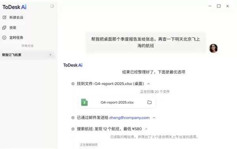Click 结果已经整理好了 reply text

coord(154,72)
